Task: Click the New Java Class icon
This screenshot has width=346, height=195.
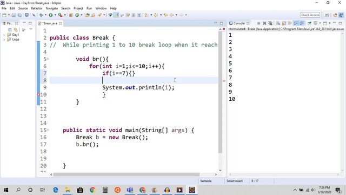Action: pos(77,15)
